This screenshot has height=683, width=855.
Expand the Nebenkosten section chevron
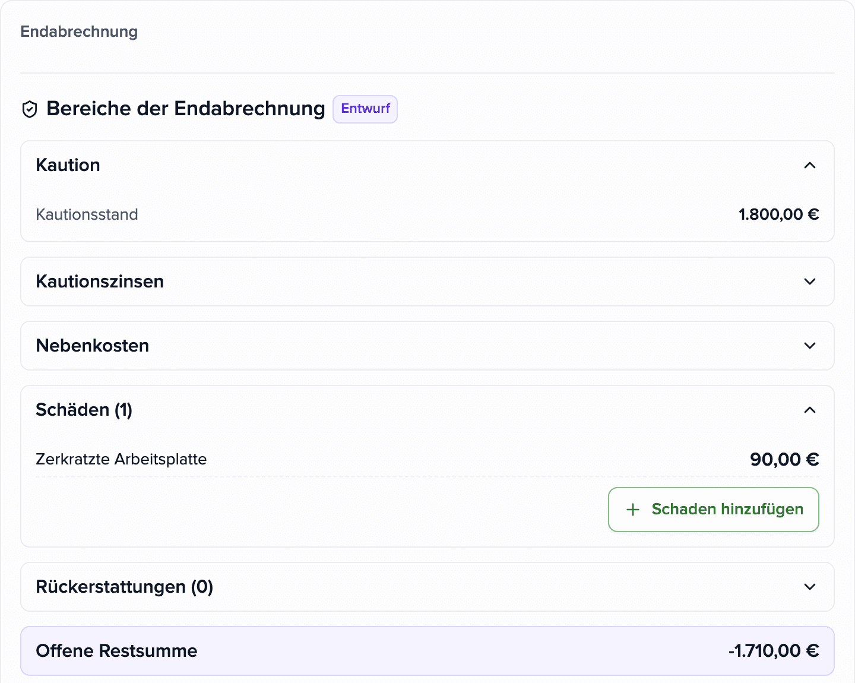pos(810,346)
